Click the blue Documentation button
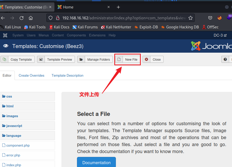Viewport: 232px width, 167px height. [x=96, y=162]
